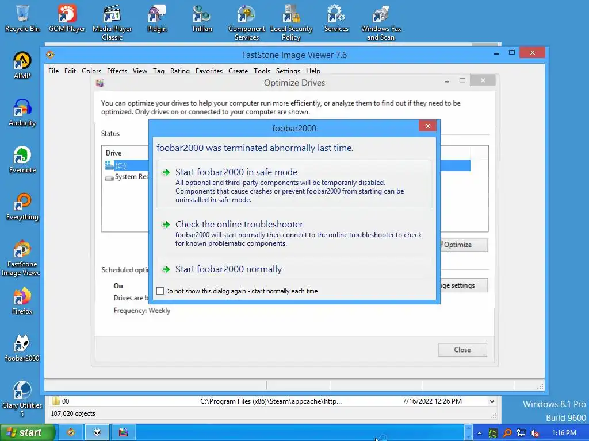Open the Effects menu in FastStone
Viewport: 589px width, 441px height.
coord(117,71)
